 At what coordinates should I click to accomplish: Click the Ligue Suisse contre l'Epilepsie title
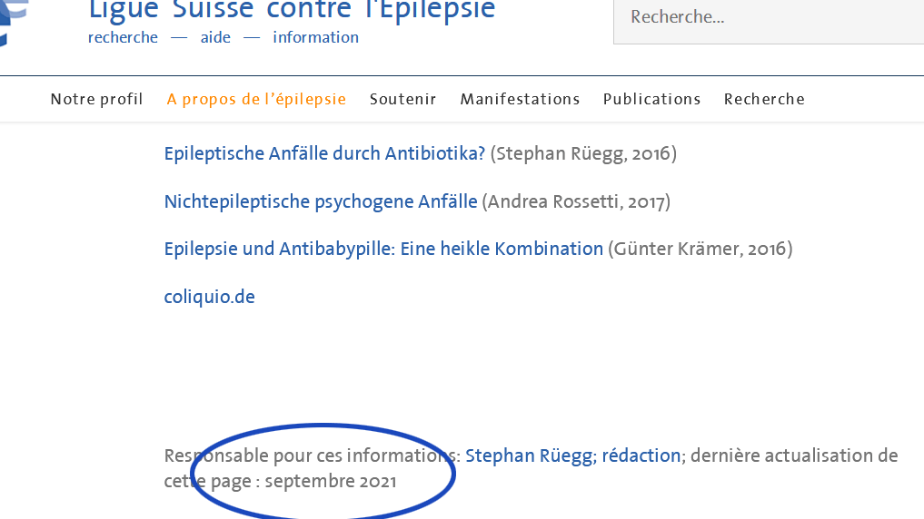(x=292, y=11)
